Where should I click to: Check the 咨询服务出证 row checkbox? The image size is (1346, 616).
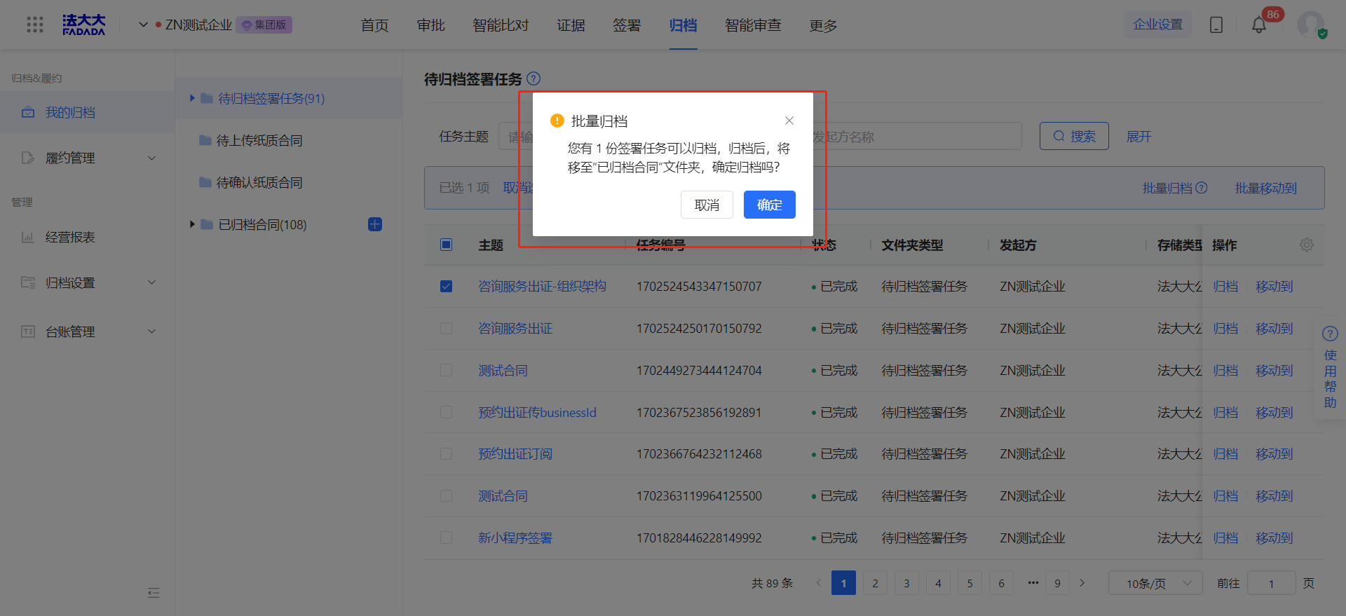(447, 328)
